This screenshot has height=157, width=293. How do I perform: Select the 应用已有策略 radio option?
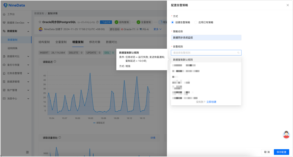pos(196,22)
